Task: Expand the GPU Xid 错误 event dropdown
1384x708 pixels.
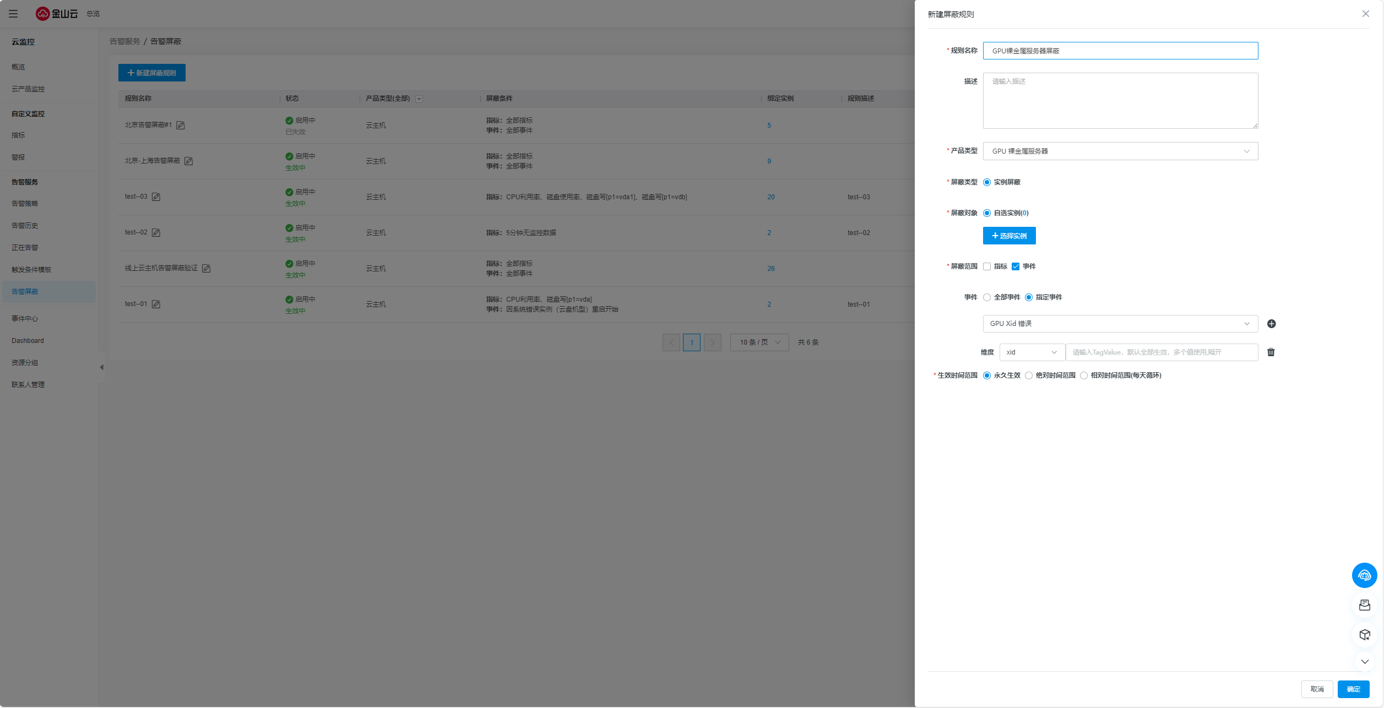Action: 1120,324
